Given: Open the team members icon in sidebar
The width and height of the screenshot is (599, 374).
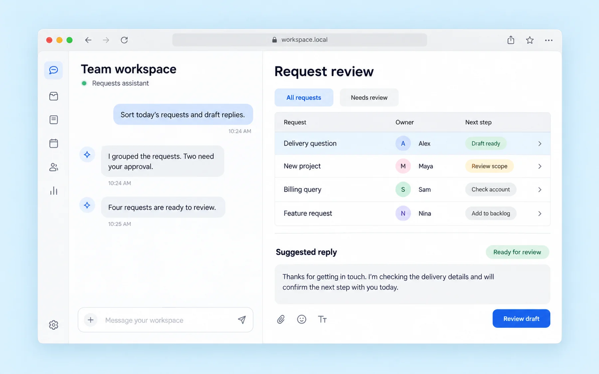Looking at the screenshot, I should tap(54, 167).
